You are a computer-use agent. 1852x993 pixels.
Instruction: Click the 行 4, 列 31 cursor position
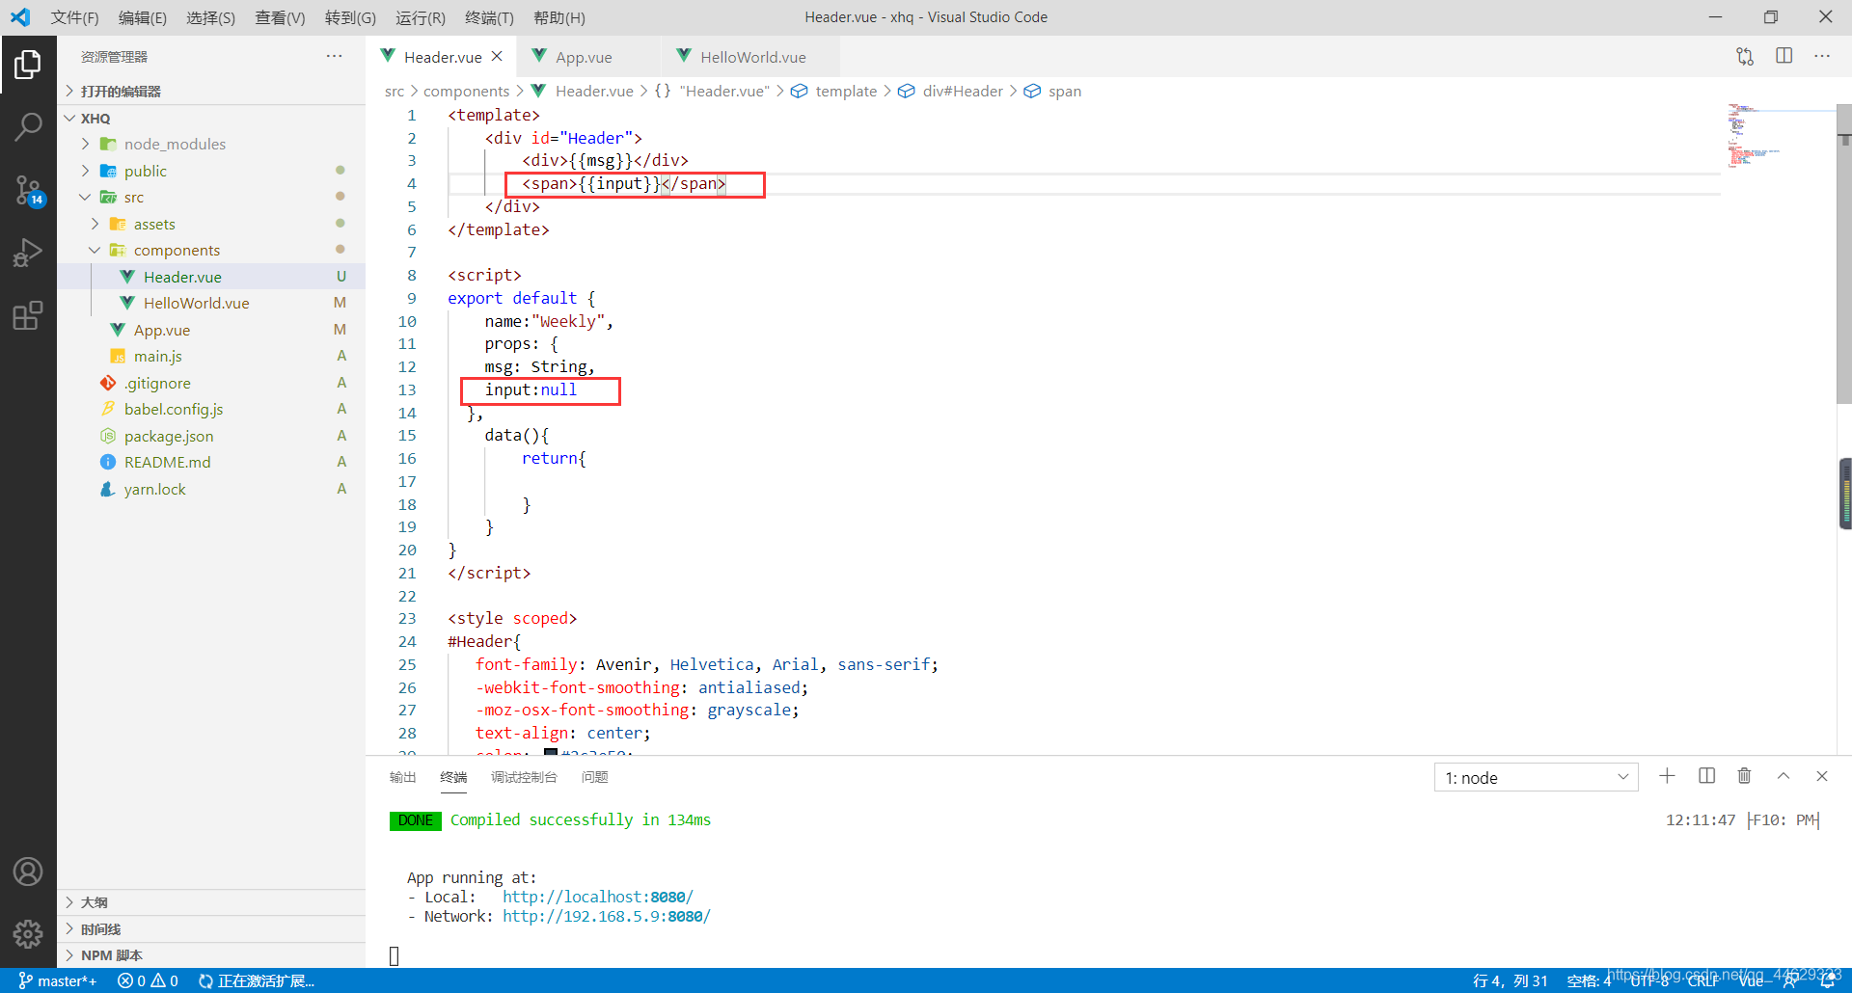click(x=1510, y=980)
